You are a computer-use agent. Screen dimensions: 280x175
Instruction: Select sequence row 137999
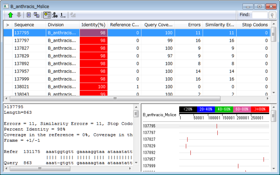[x=137, y=79]
